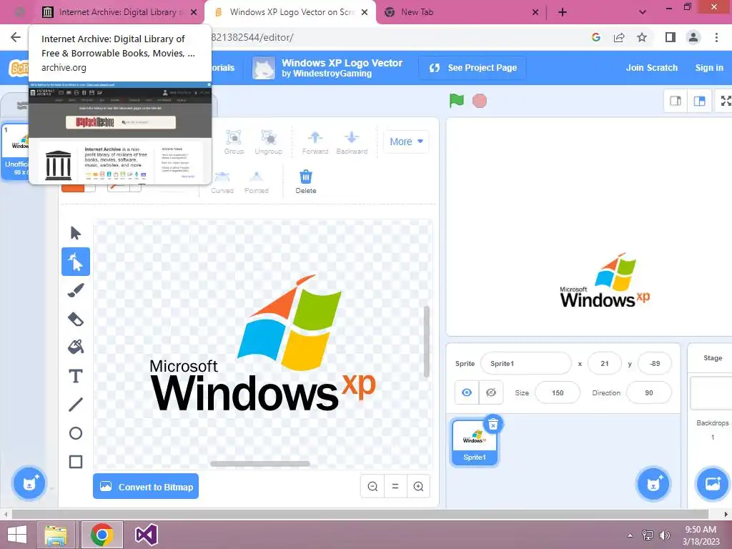Click the share page icon
This screenshot has height=549, width=732.
619,37
